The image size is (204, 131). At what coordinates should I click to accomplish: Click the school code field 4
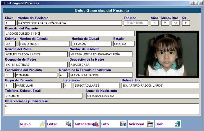(x=63, y=75)
